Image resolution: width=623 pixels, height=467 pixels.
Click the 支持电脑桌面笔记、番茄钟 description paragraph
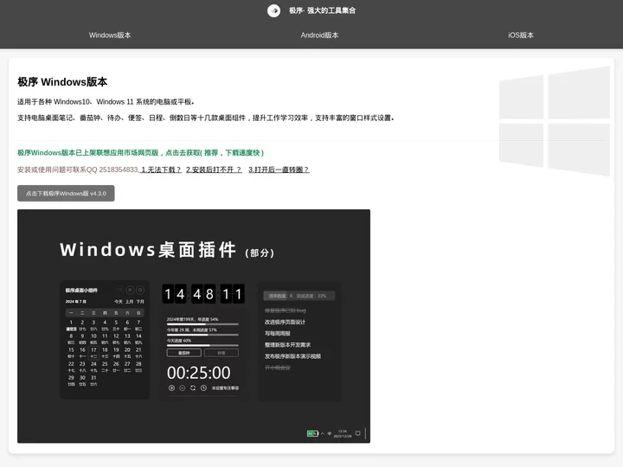pos(206,118)
